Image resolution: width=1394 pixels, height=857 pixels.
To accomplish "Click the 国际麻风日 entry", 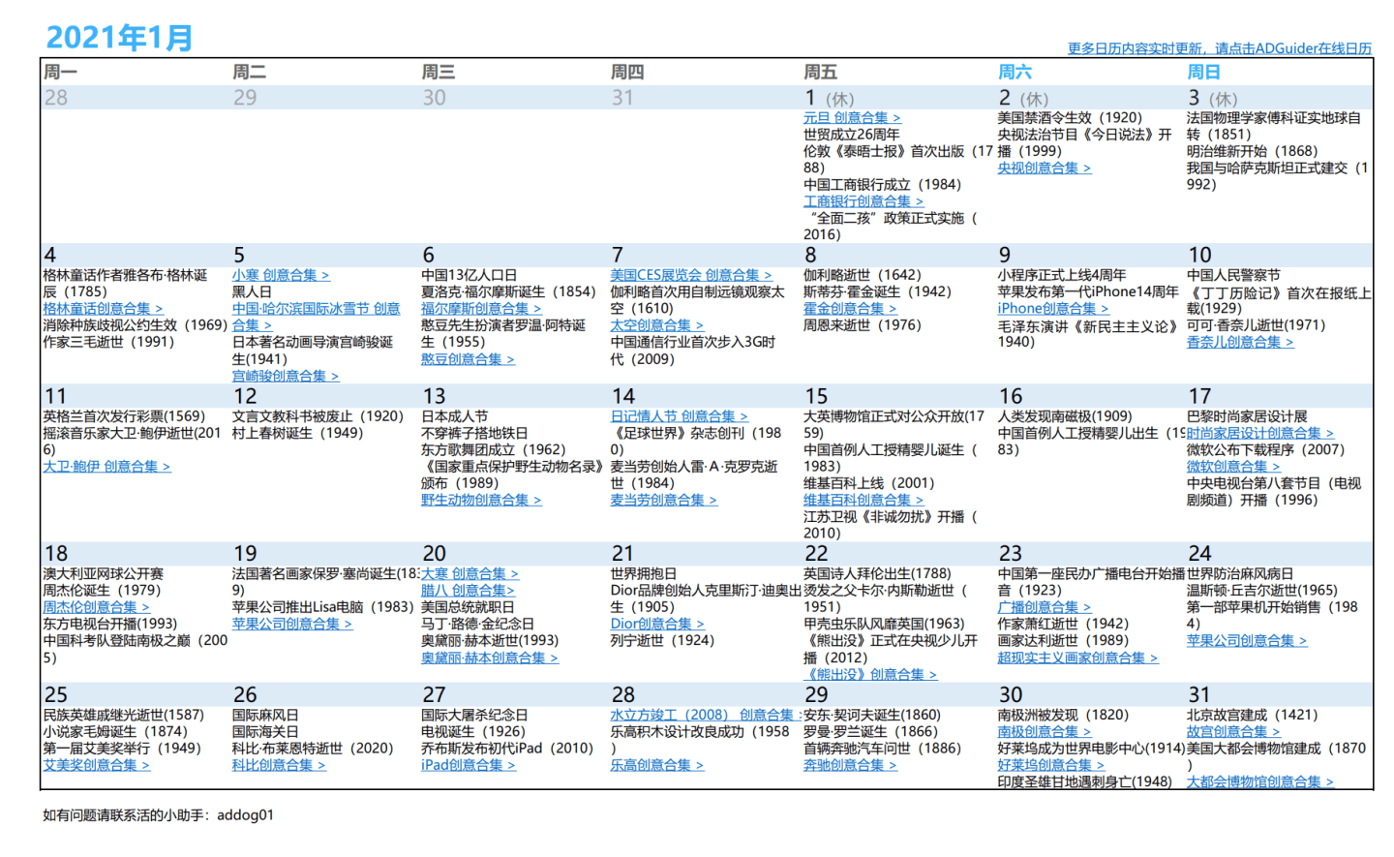I will click(265, 716).
